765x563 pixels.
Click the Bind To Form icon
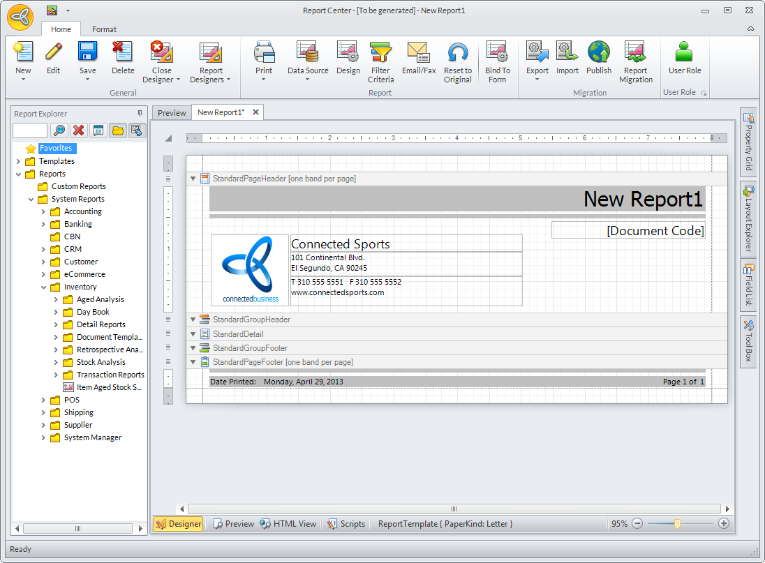coord(497,53)
